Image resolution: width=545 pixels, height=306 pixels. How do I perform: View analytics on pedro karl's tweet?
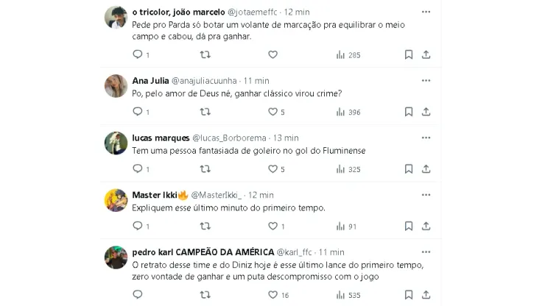tap(340, 296)
